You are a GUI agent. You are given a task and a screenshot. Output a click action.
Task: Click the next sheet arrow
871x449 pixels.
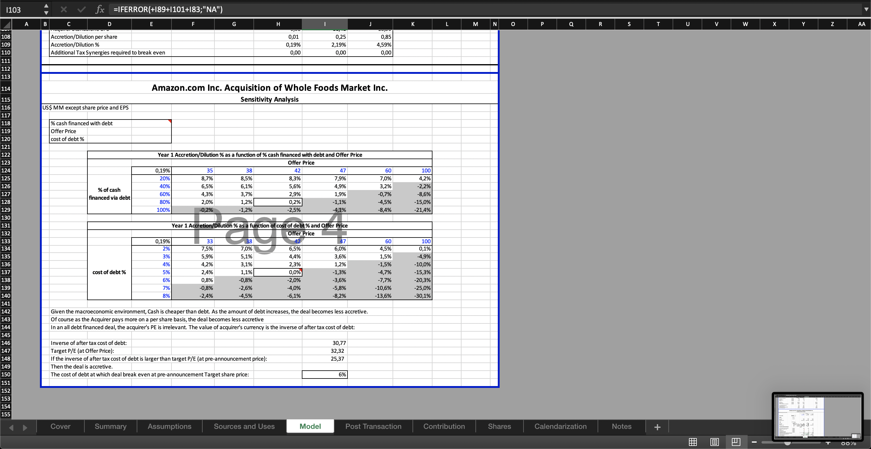(25, 427)
